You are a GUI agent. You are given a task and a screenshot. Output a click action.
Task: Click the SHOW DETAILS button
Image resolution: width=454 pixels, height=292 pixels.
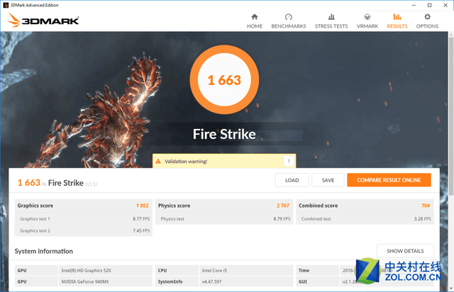pos(405,251)
